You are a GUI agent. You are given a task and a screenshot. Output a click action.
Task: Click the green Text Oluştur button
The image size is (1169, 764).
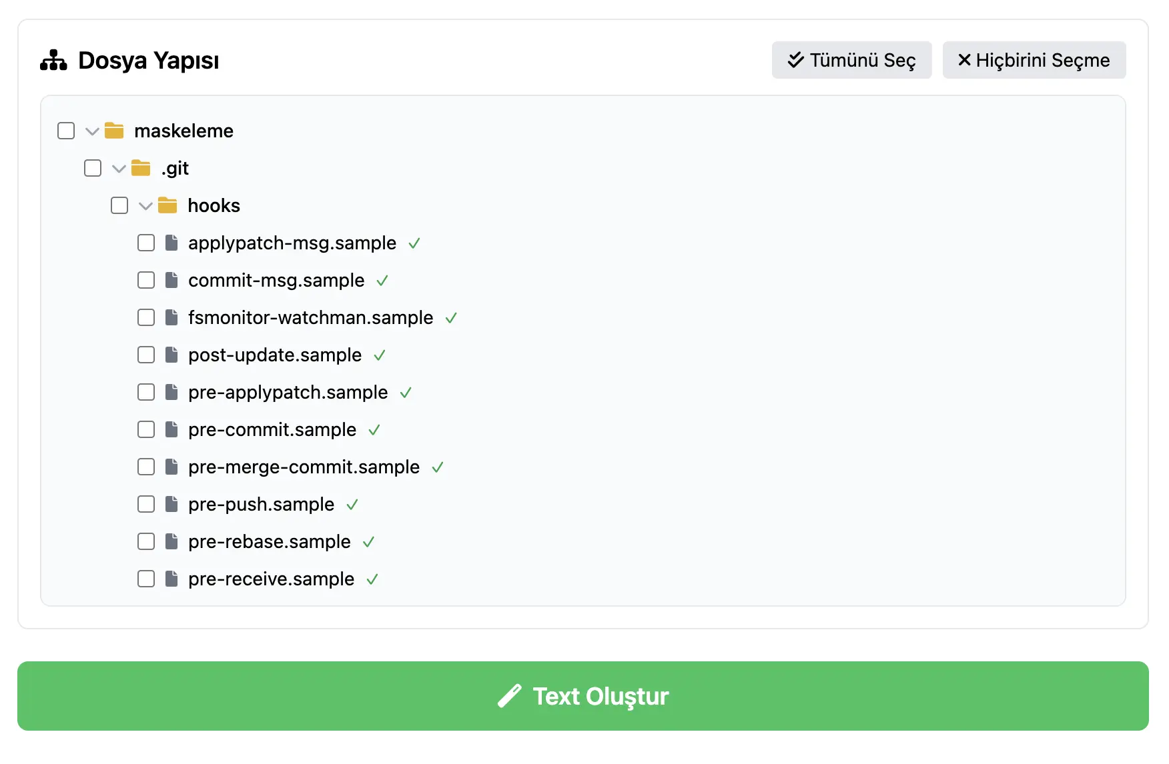583,696
